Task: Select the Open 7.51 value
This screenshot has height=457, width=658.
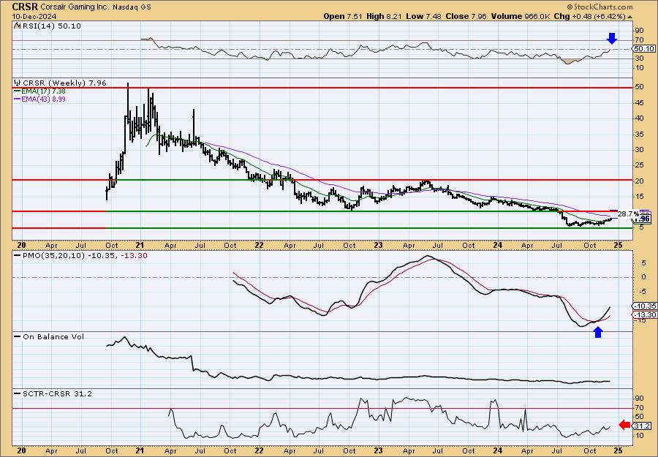Action: 343,16
